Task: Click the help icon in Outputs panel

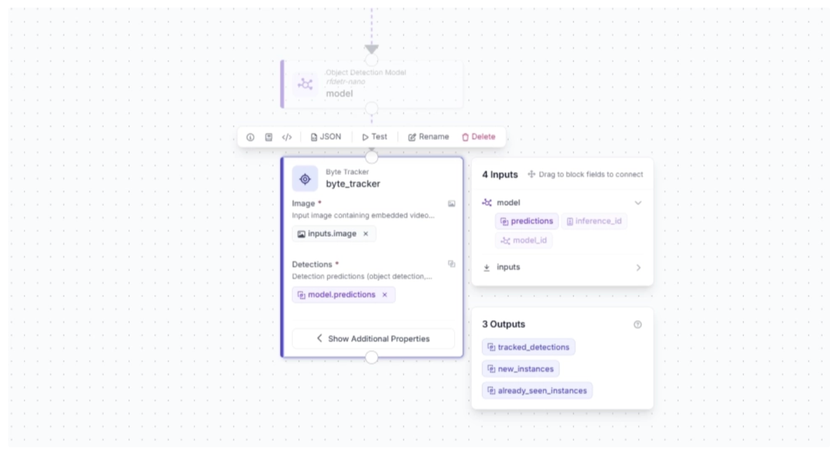Action: [637, 325]
